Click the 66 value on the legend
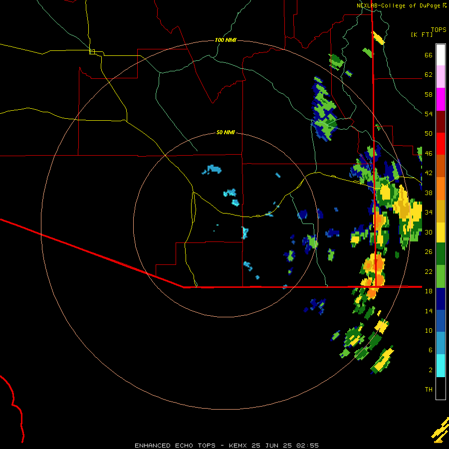This screenshot has width=449, height=449. (429, 55)
